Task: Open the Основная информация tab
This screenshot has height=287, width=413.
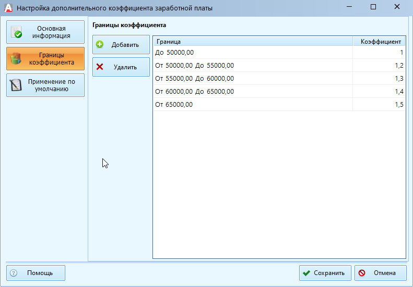Action: point(45,32)
